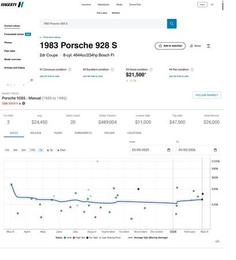The height and width of the screenshot is (260, 236).
Task: Click the info icon next to #4 Fair condition
Action: click(x=192, y=69)
